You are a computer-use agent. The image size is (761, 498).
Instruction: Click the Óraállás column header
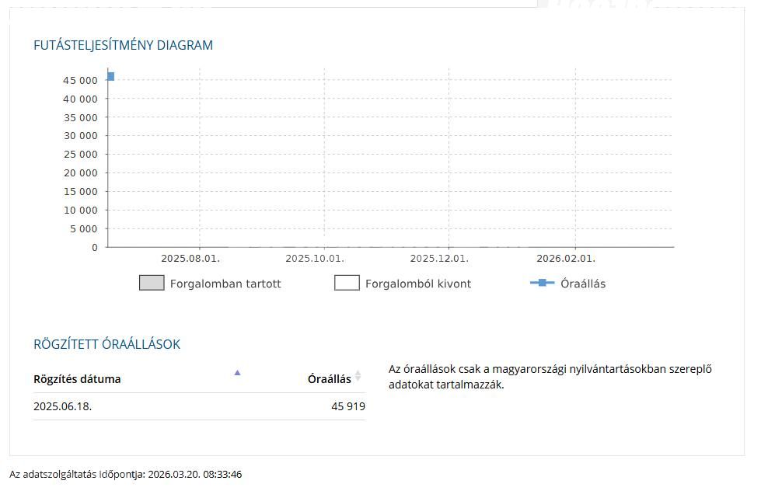click(x=329, y=379)
